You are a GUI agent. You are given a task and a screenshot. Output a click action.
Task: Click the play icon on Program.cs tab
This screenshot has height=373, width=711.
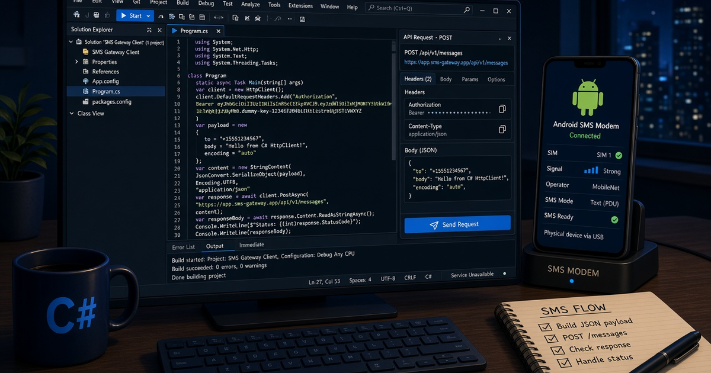point(174,31)
